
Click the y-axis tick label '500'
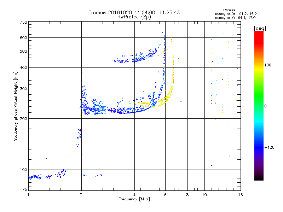(x=23, y=51)
